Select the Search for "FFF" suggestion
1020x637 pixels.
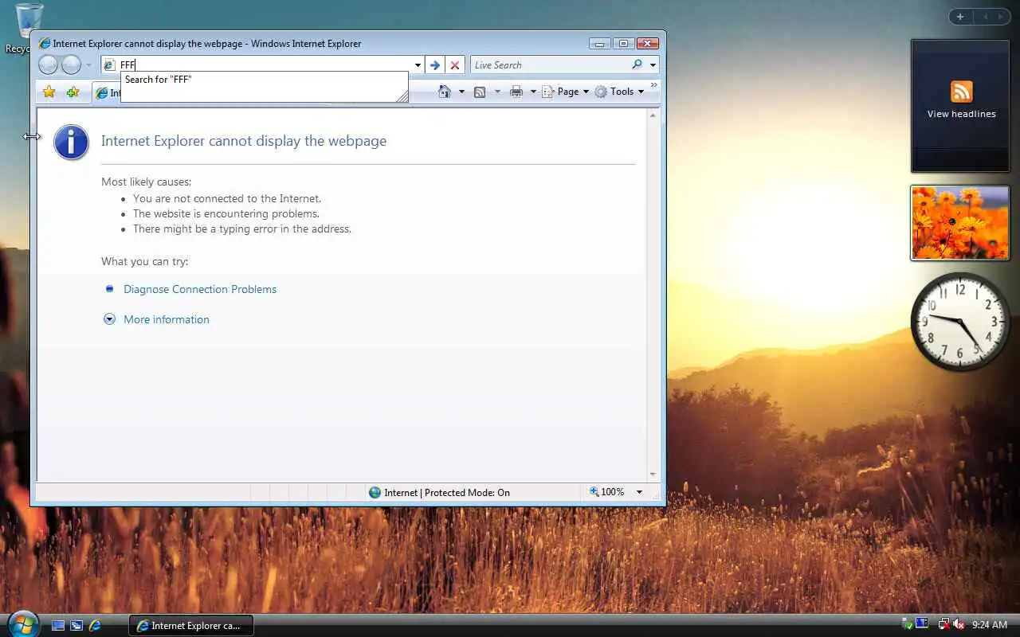coord(264,80)
